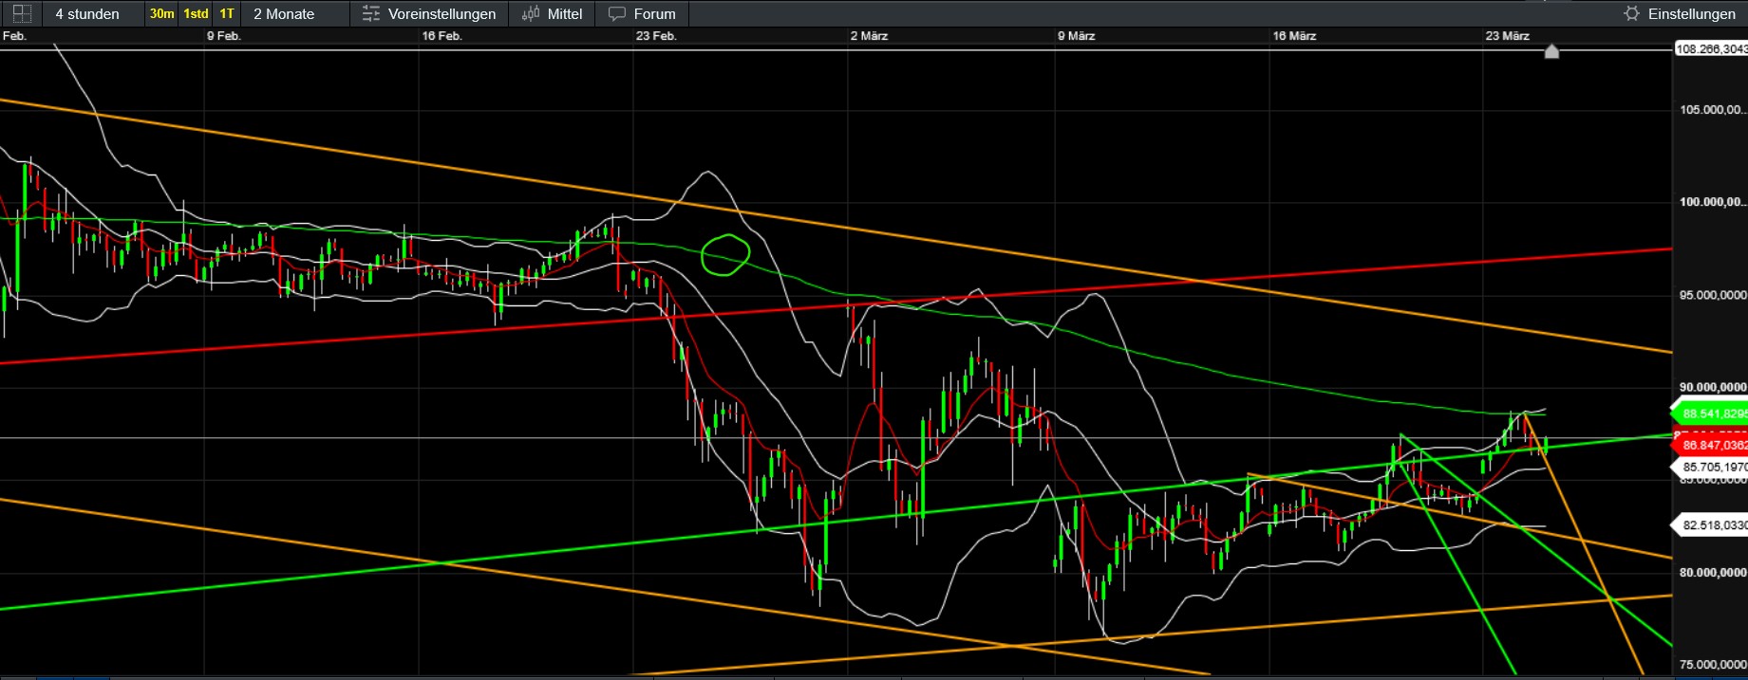This screenshot has width=1748, height=680.
Task: Click the 95.000,0000 price axis value
Action: [x=1712, y=295]
